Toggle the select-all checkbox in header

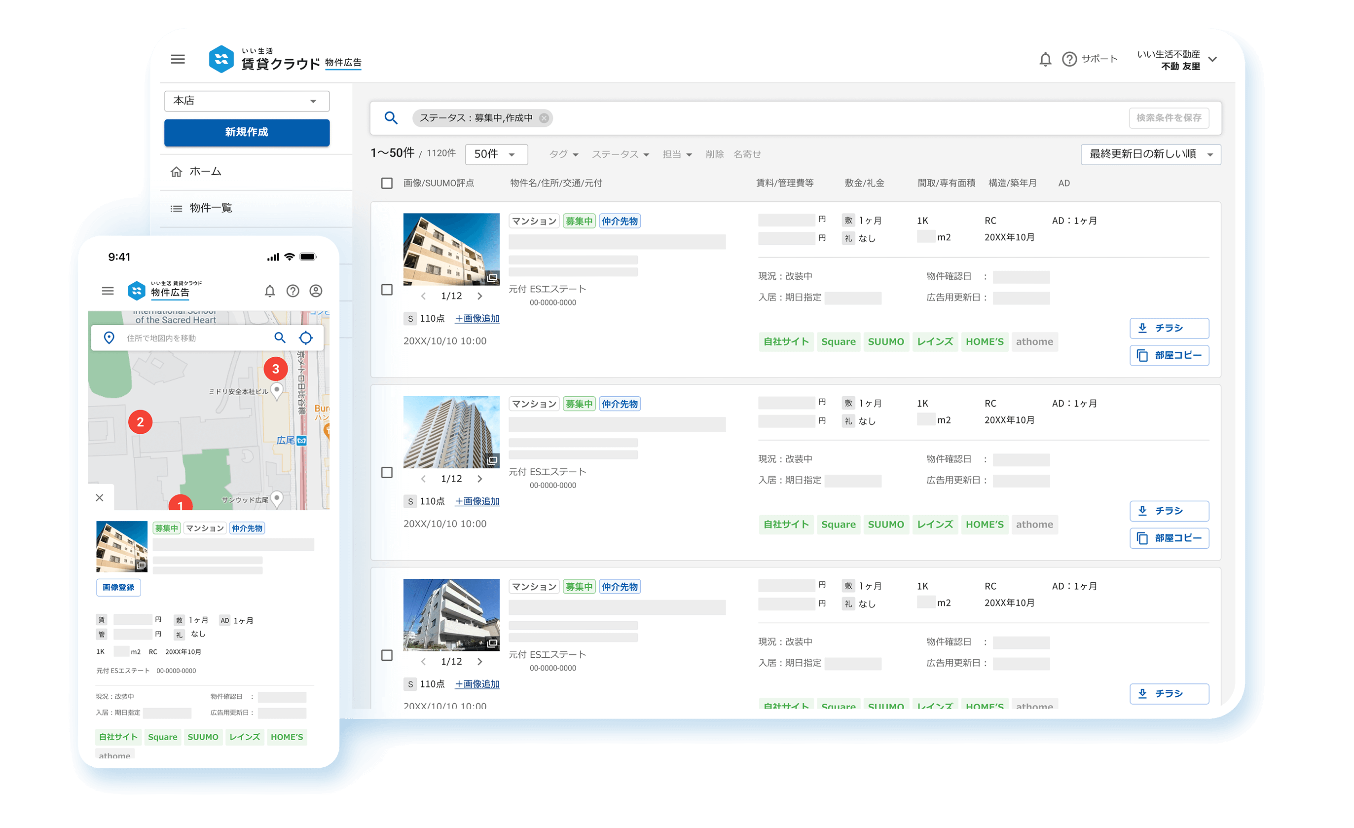387,183
